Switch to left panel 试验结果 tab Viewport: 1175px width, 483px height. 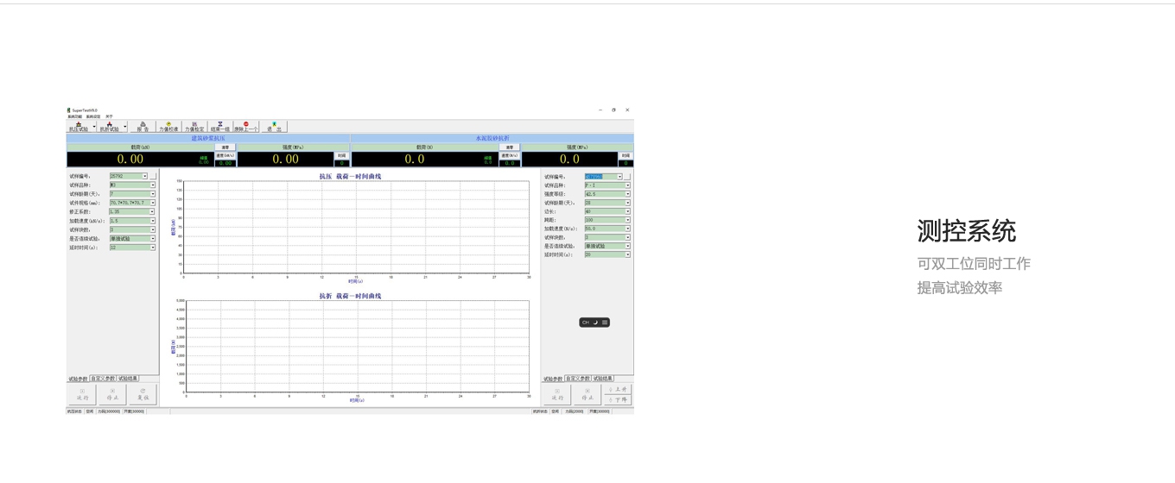pyautogui.click(x=128, y=379)
